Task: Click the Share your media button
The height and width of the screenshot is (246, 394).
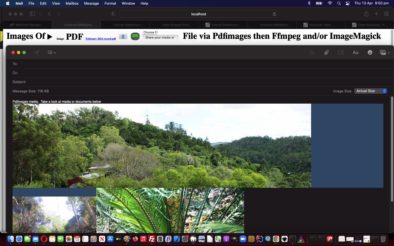Action: click(x=160, y=37)
